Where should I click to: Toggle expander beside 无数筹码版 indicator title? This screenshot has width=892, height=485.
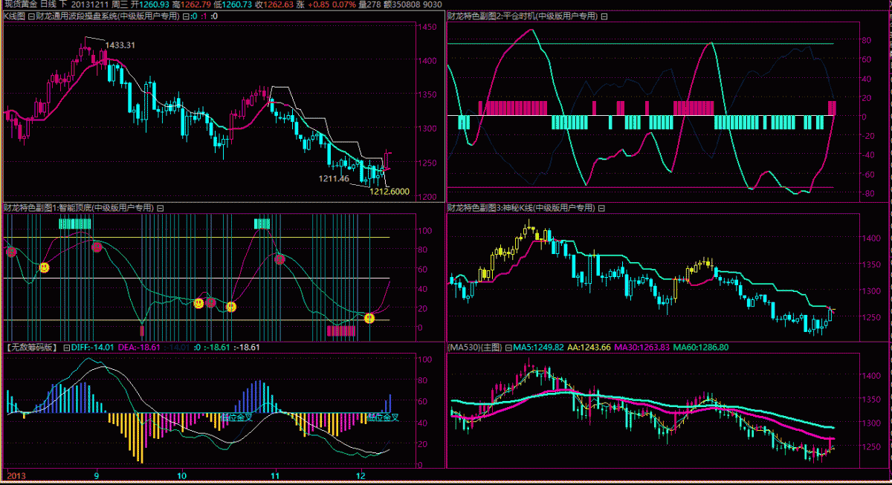pyautogui.click(x=66, y=347)
